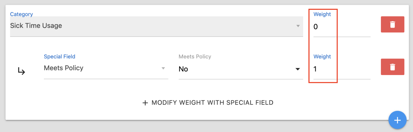Click the blue floating add button
This screenshot has height=132, width=413.
click(397, 120)
